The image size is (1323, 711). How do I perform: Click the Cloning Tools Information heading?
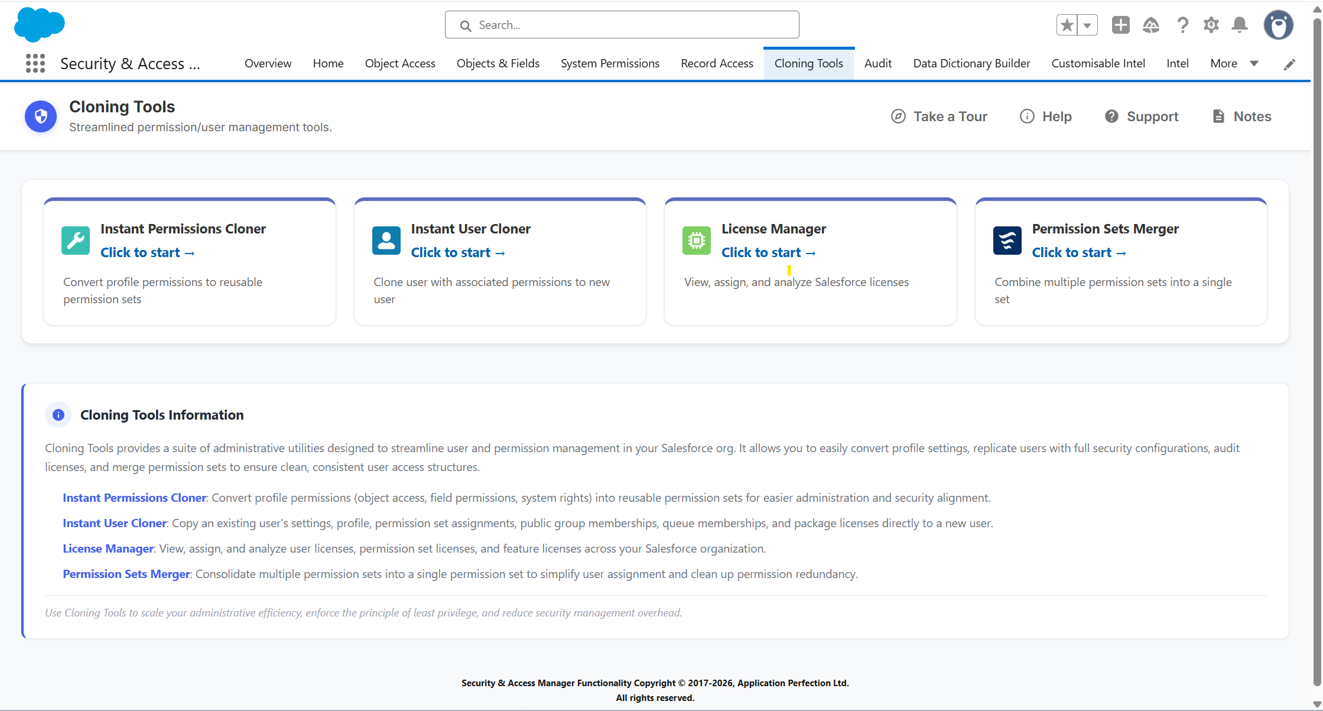click(162, 415)
